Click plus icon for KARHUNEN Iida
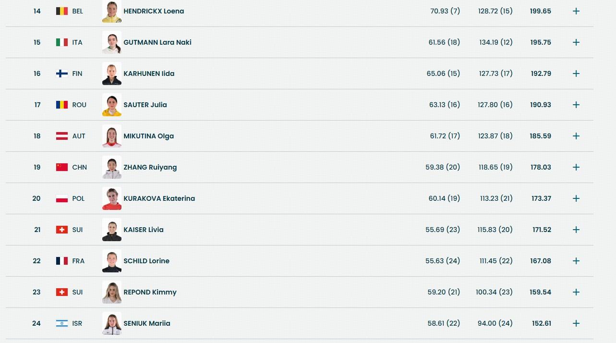 pos(576,73)
